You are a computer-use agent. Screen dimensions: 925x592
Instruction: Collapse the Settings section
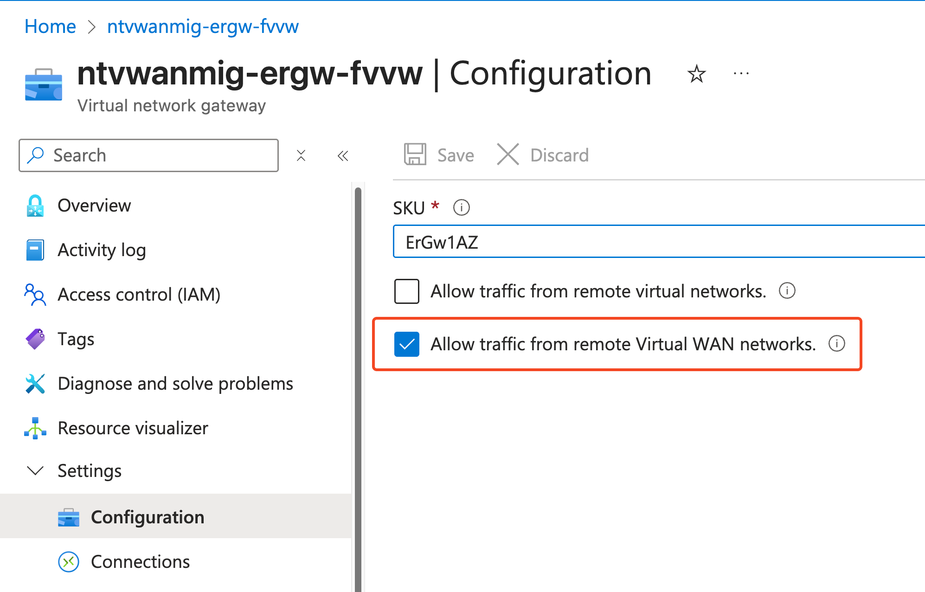(x=35, y=470)
